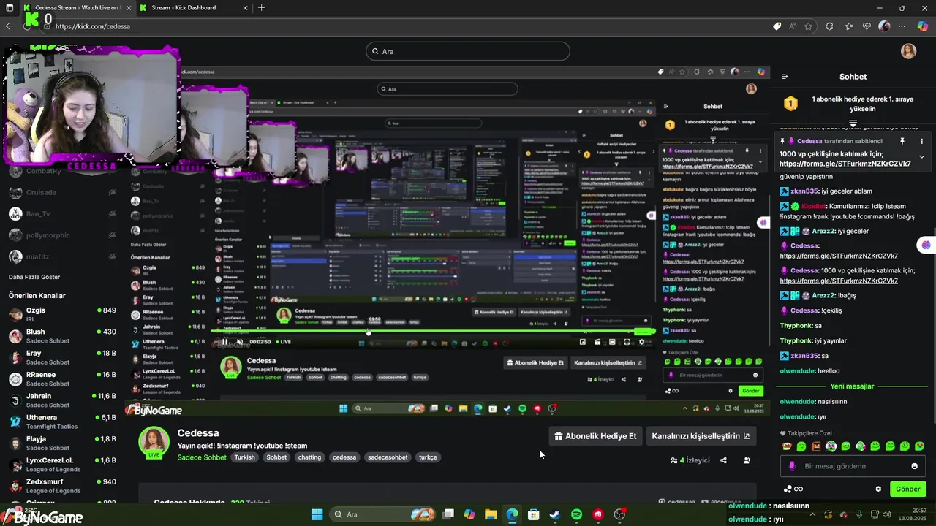Open followed channel pollymorphic

click(x=62, y=235)
